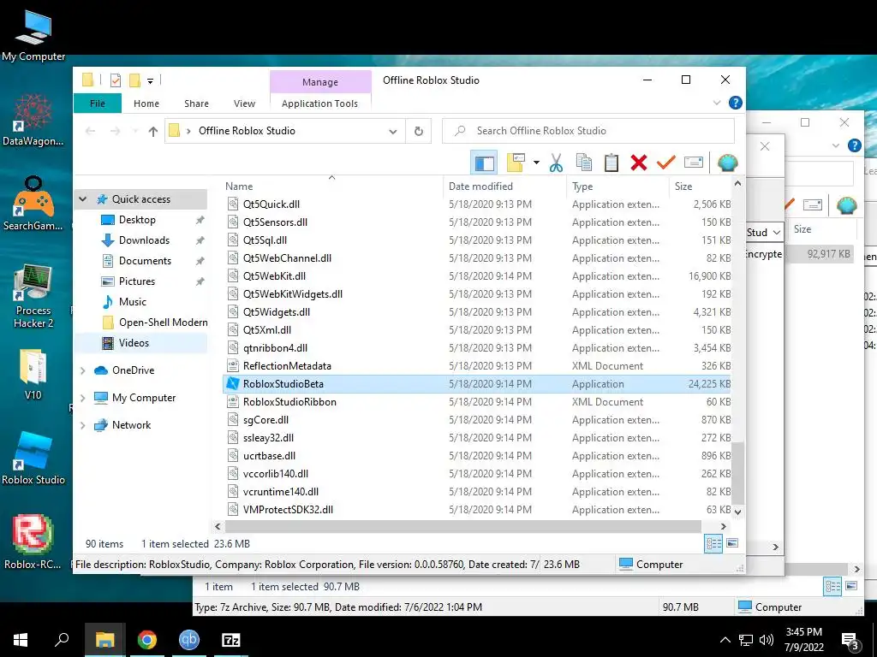Viewport: 877px width, 657px height.
Task: Open the folder dropdown arrow in toolbar
Action: point(536,163)
